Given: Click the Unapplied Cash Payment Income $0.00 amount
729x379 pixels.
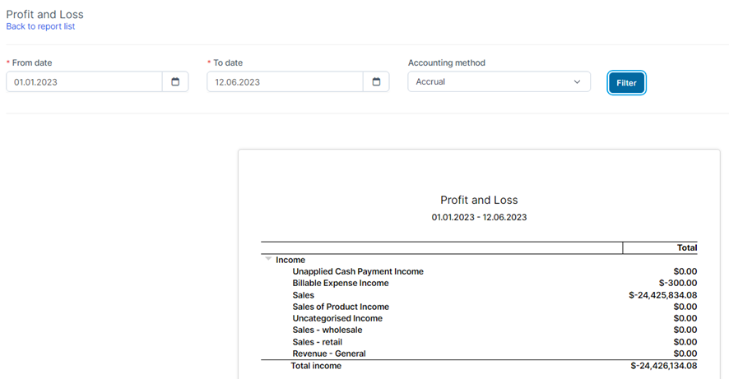Looking at the screenshot, I should click(685, 271).
